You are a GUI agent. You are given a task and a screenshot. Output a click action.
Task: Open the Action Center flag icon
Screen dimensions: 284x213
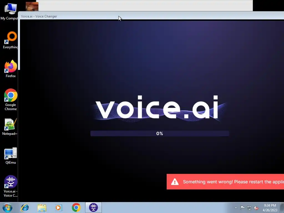point(242,208)
